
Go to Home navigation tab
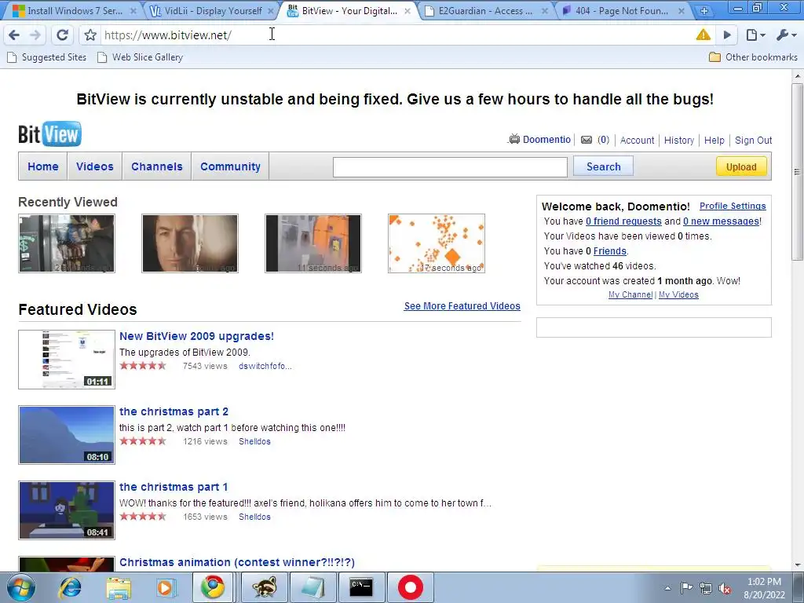[43, 166]
